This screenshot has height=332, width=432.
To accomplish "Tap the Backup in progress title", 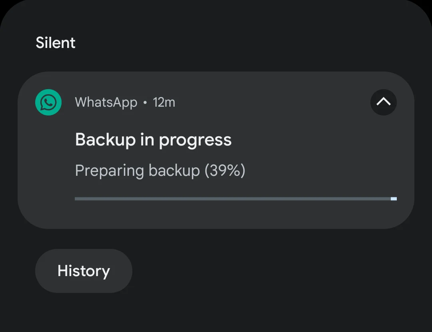I will tap(153, 139).
